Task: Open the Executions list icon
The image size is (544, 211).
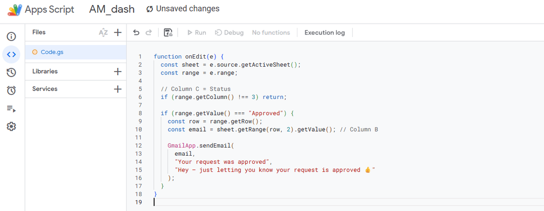Action: [12, 108]
